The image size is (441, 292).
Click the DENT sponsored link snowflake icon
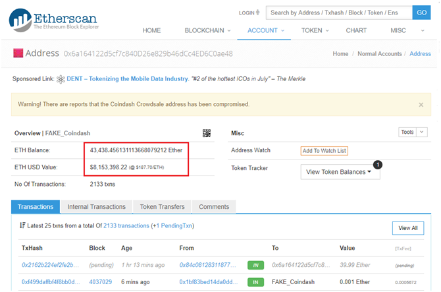tap(61, 79)
